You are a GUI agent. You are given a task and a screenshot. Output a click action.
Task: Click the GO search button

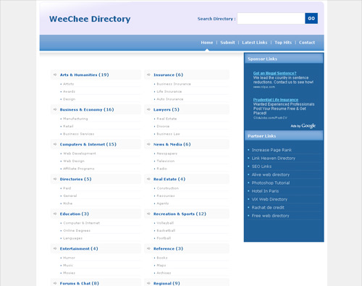(311, 18)
